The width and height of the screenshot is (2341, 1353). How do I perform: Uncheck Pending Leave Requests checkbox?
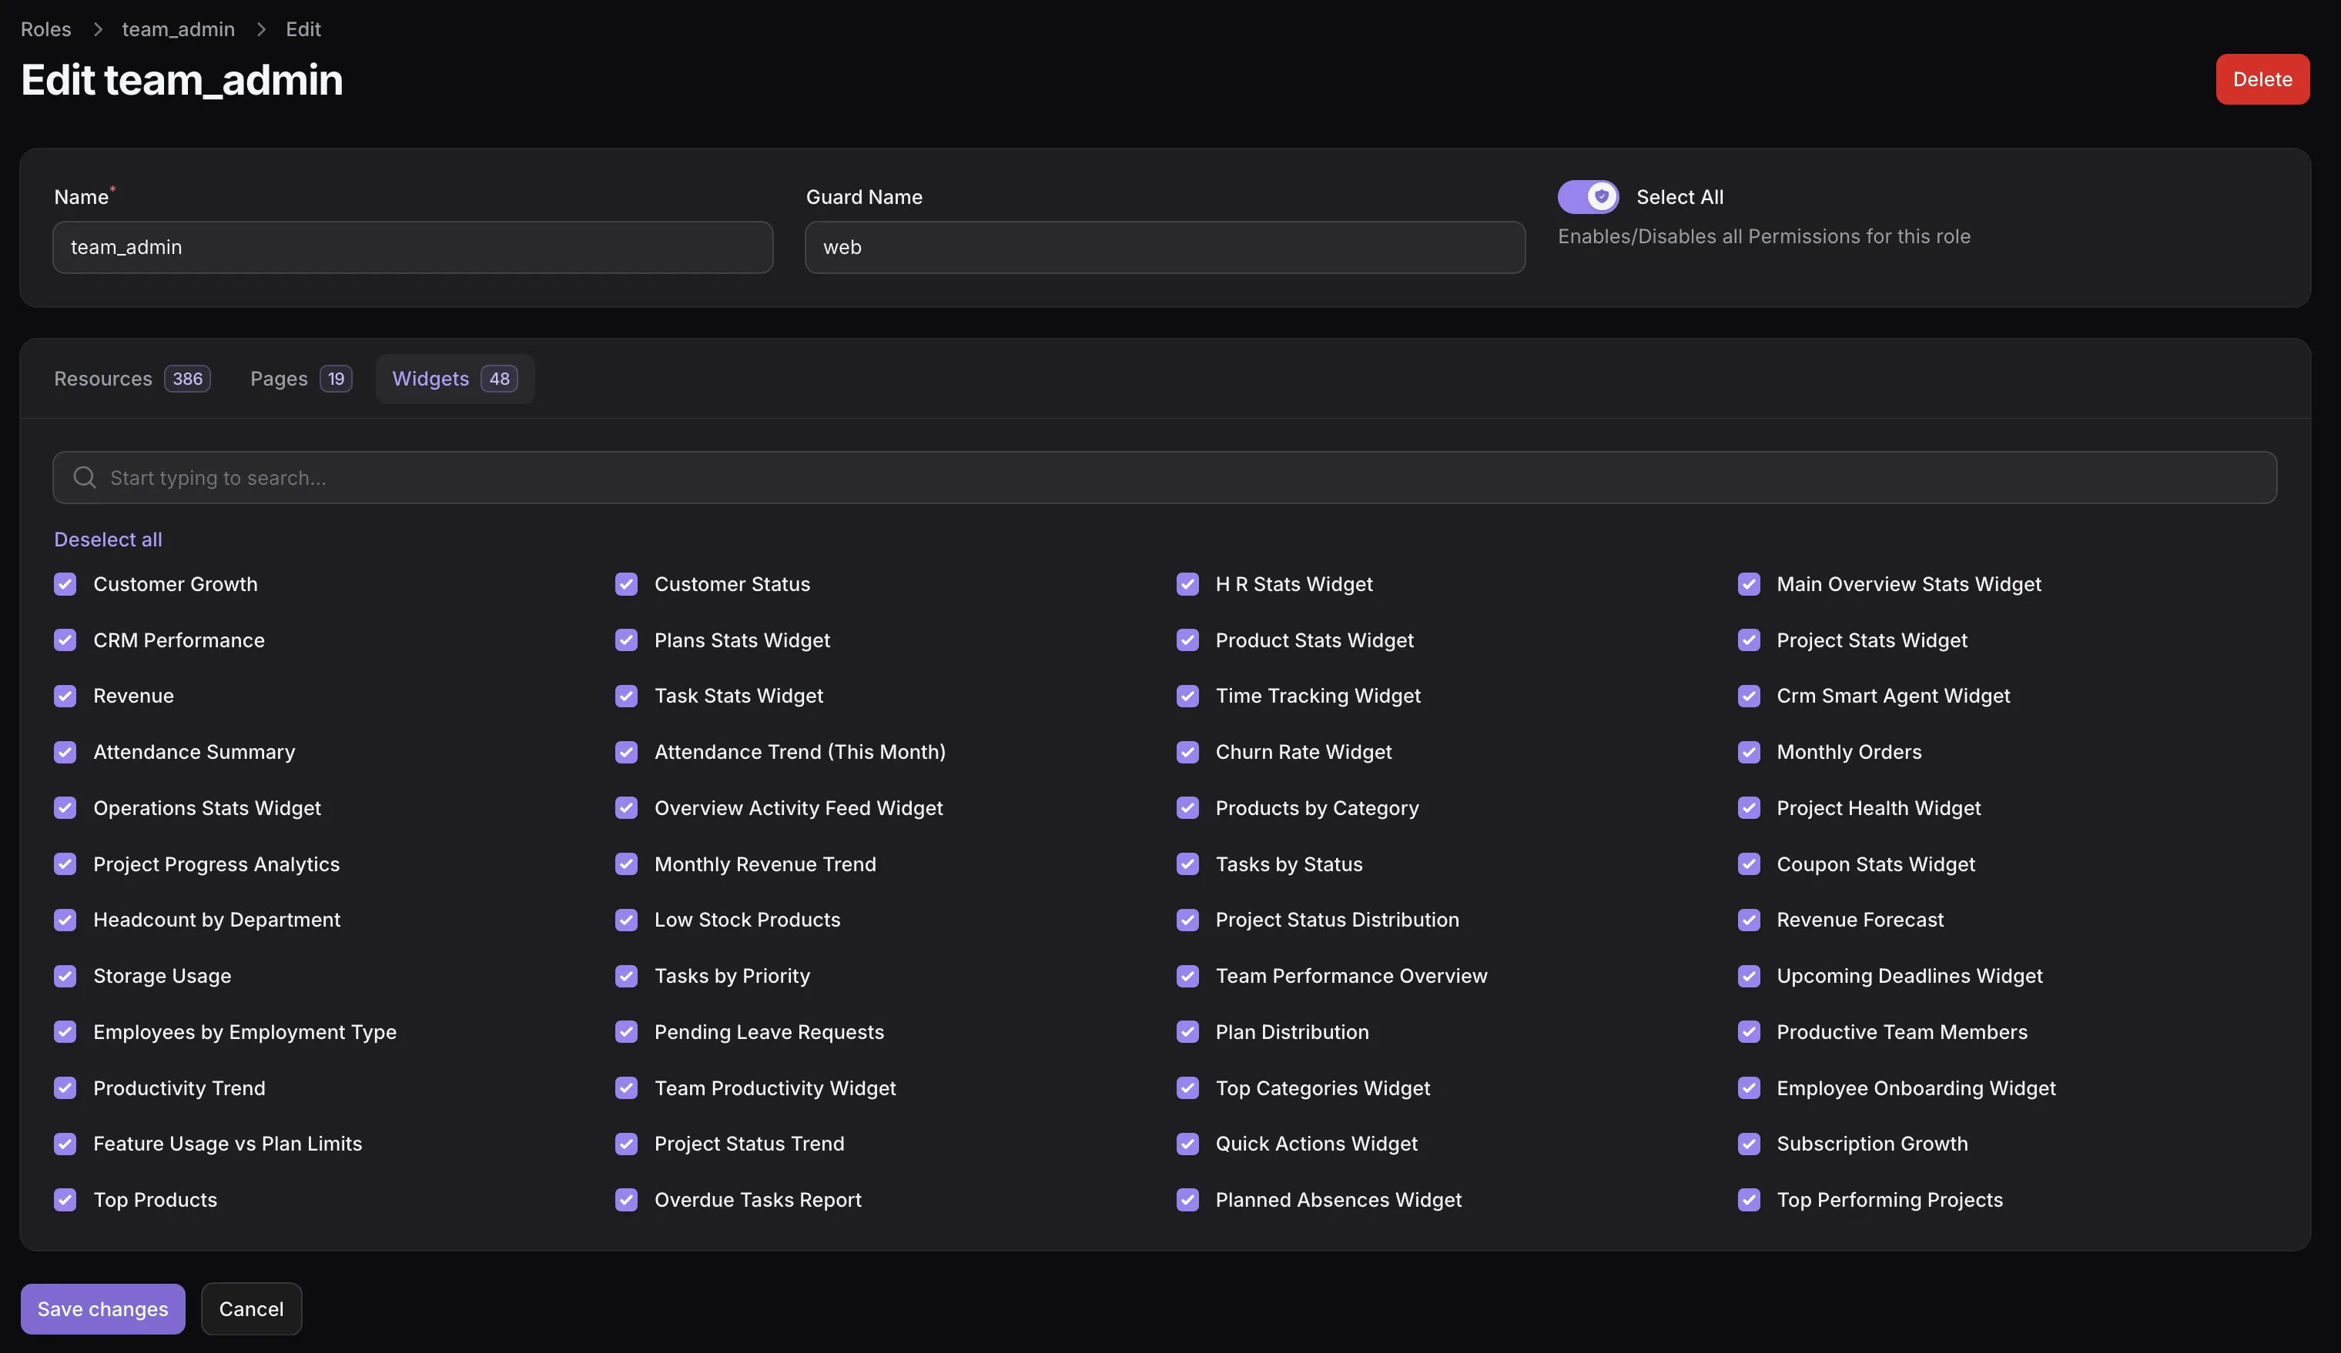(x=626, y=1032)
